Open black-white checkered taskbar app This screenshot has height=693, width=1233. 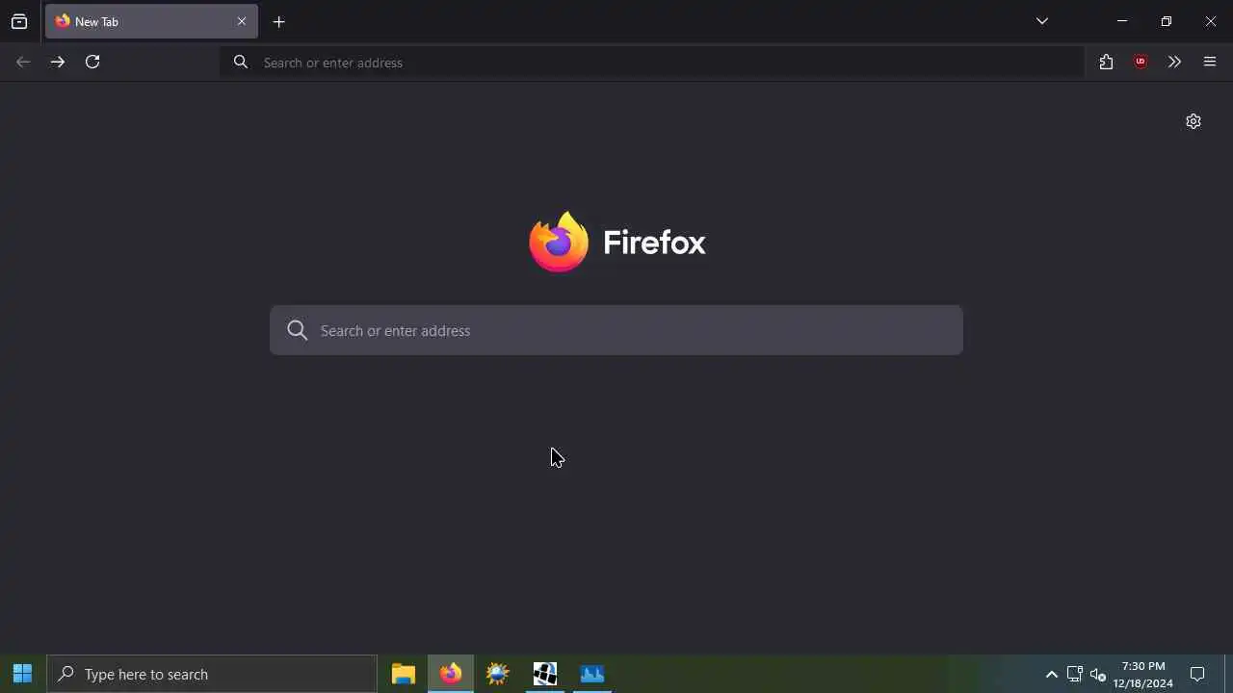point(545,674)
